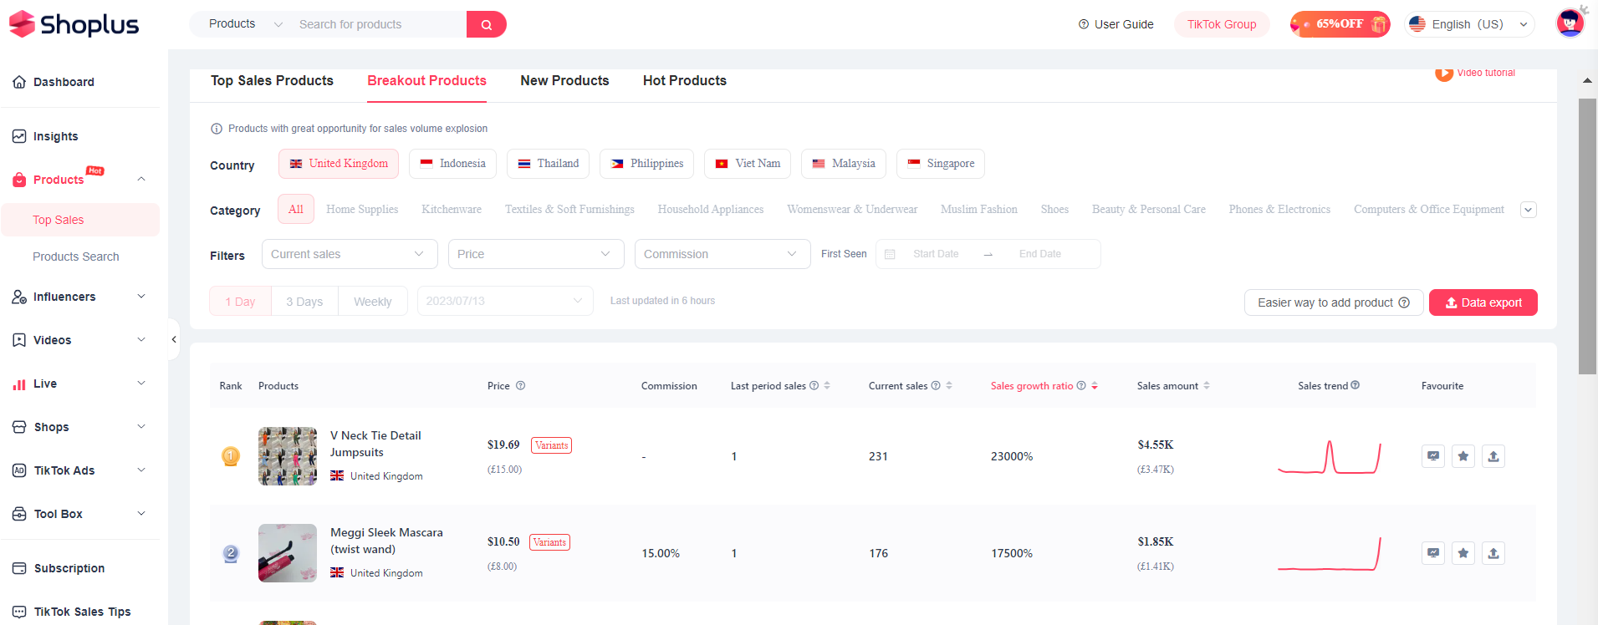This screenshot has width=1598, height=625.
Task: Click the Start Date field
Action: coord(936,254)
